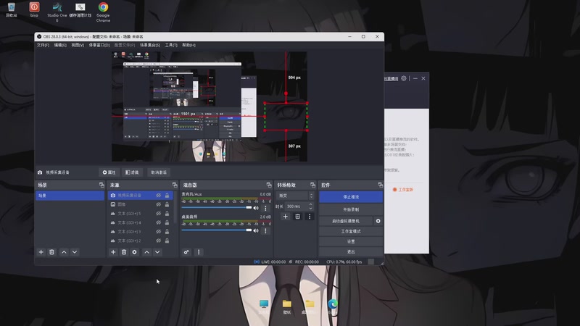580x326 pixels.
Task: Mute the Mic/Aux audio channel
Action: coord(256,208)
